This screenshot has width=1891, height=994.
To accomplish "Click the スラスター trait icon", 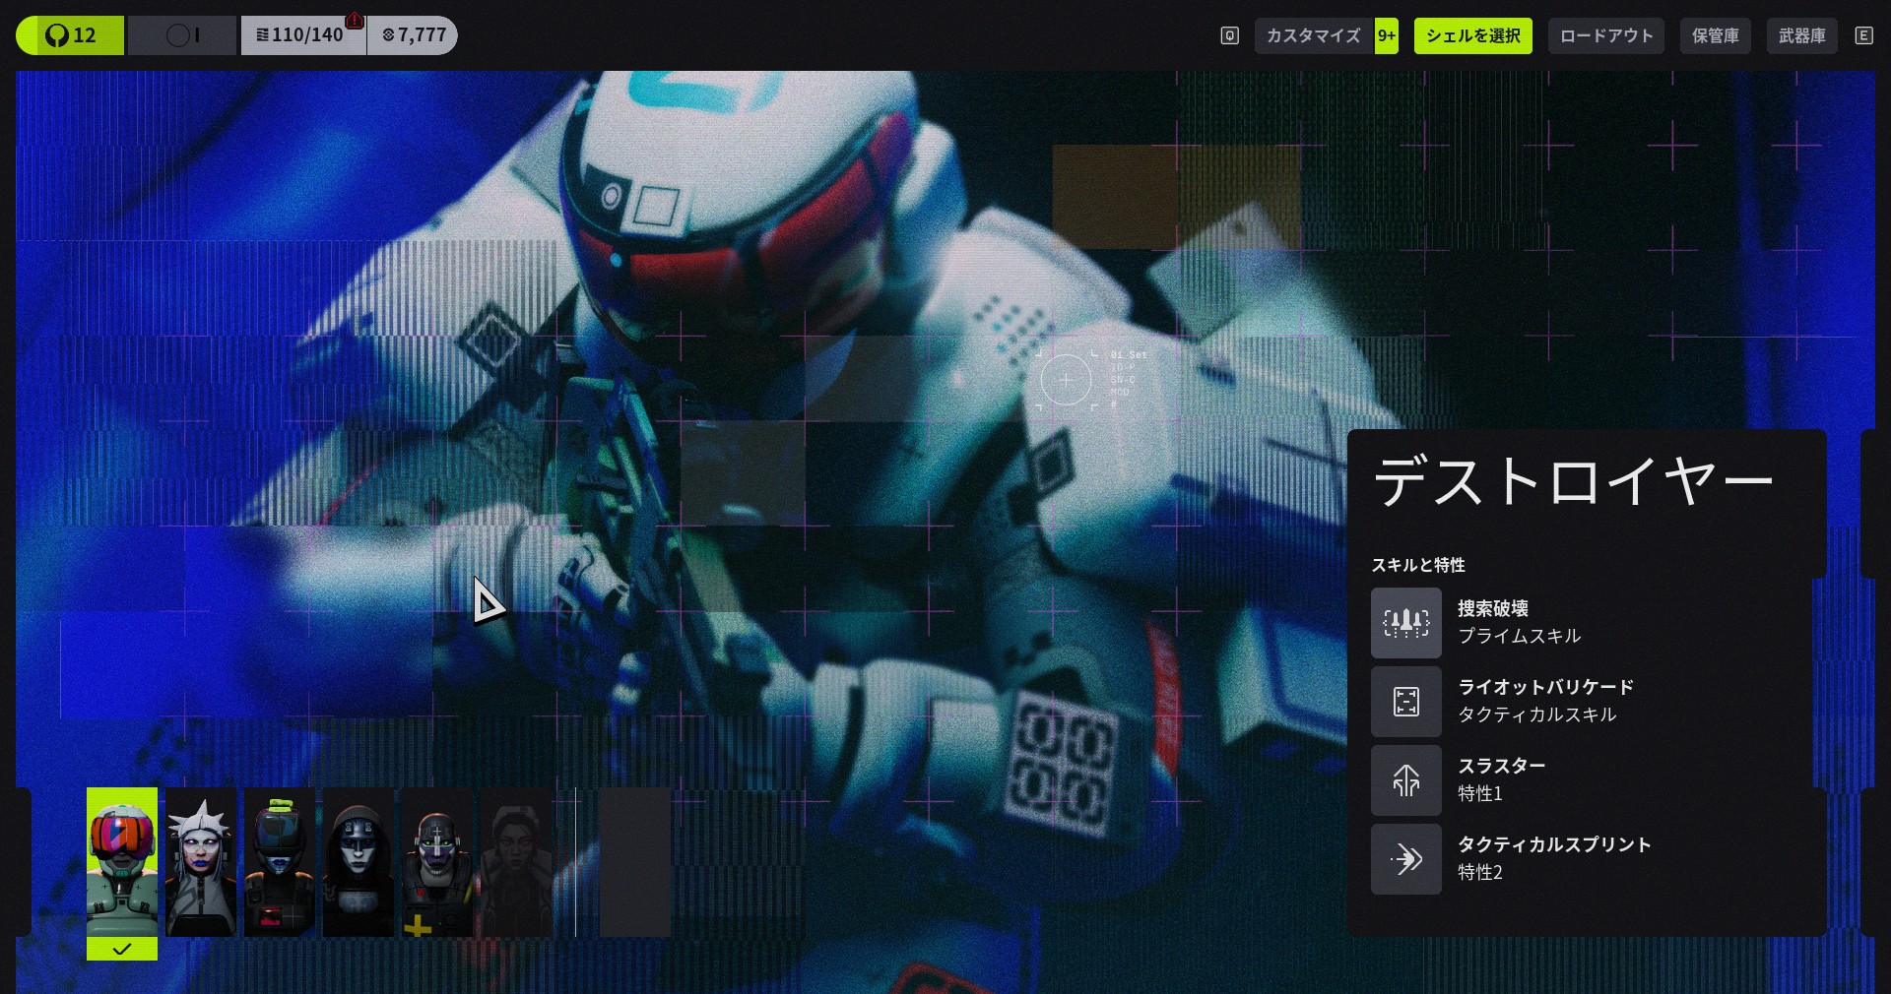I will [1405, 780].
